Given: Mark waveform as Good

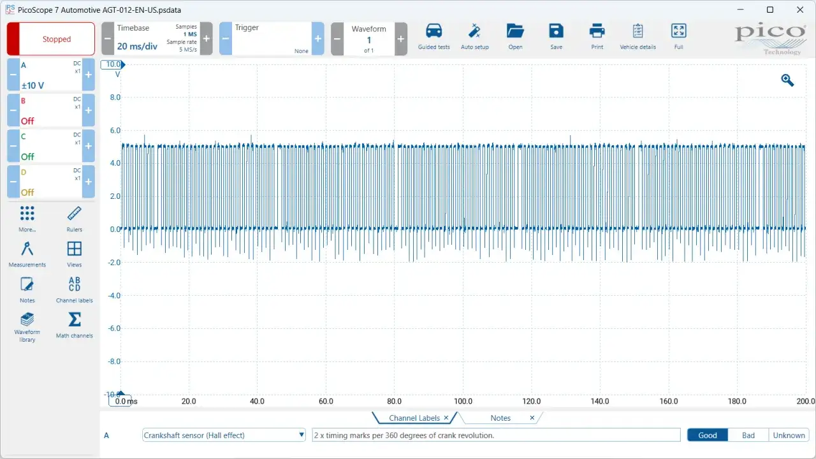Looking at the screenshot, I should (x=708, y=435).
